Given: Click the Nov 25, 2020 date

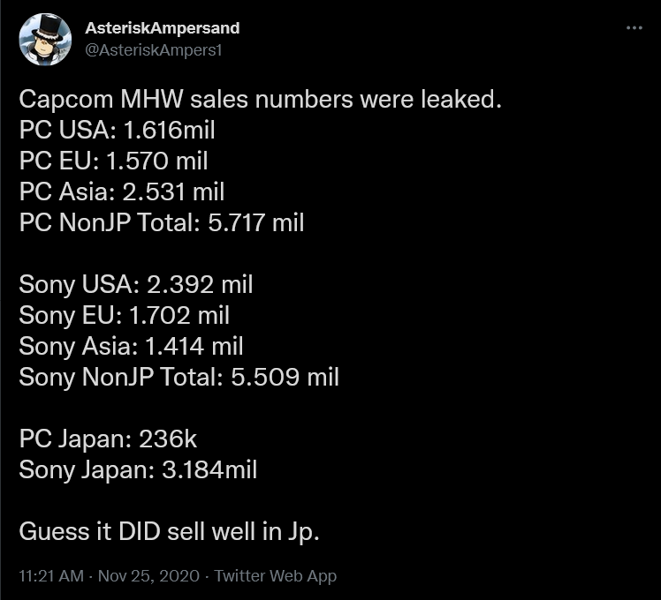Looking at the screenshot, I should [x=148, y=575].
